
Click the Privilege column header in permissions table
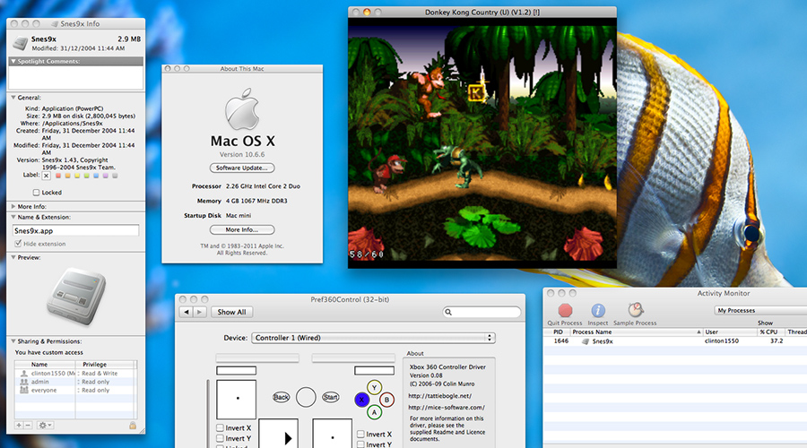tap(105, 364)
